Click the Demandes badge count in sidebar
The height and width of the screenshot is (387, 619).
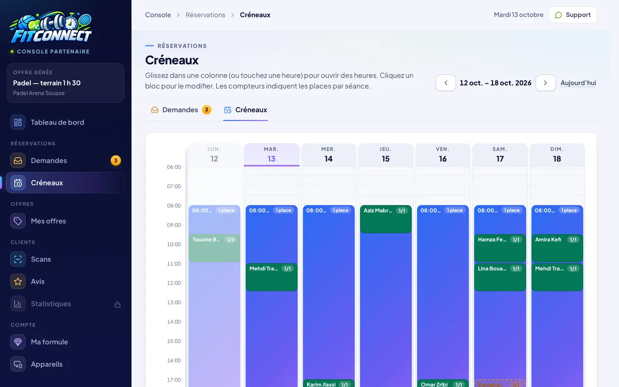[116, 161]
